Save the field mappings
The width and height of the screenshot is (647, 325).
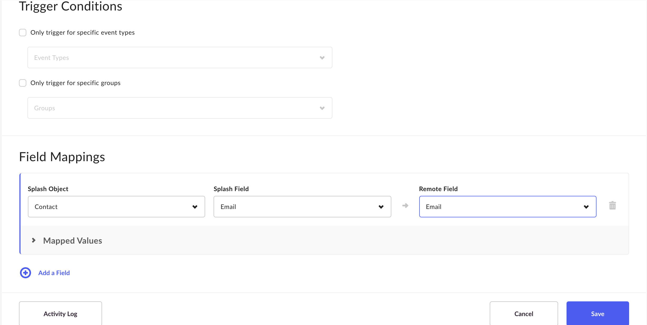(598, 314)
